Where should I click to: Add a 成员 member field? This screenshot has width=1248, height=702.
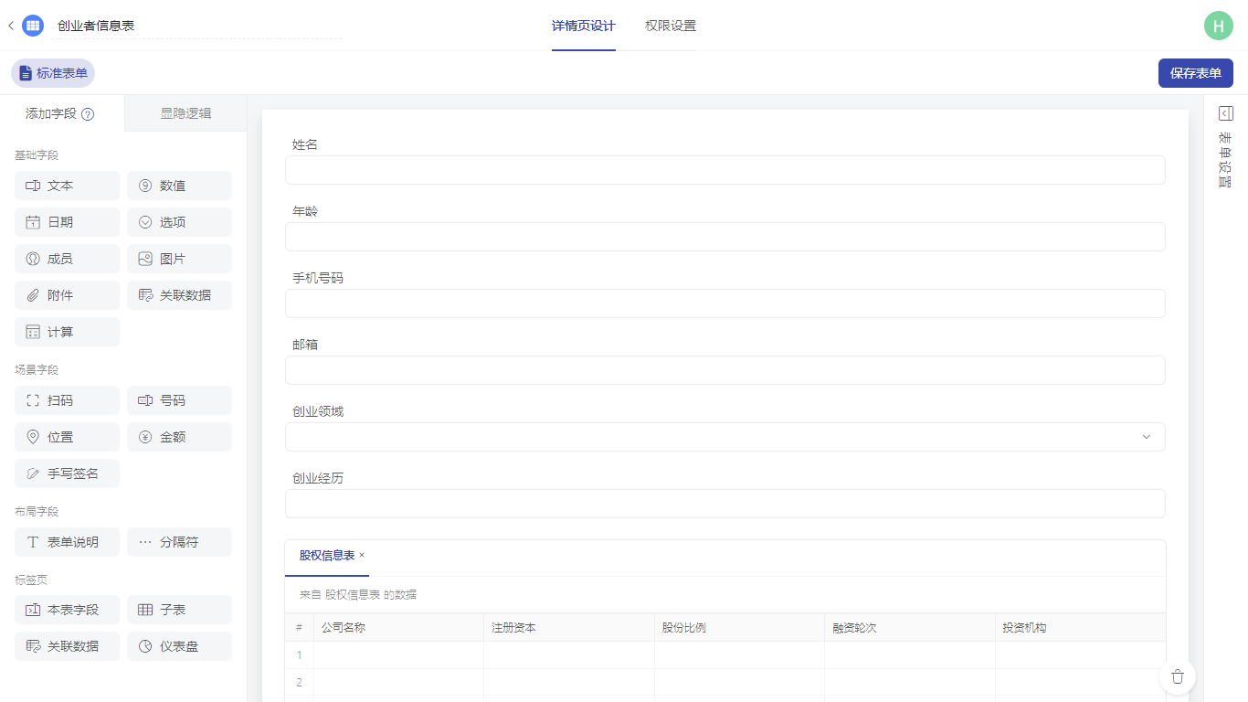(x=67, y=259)
